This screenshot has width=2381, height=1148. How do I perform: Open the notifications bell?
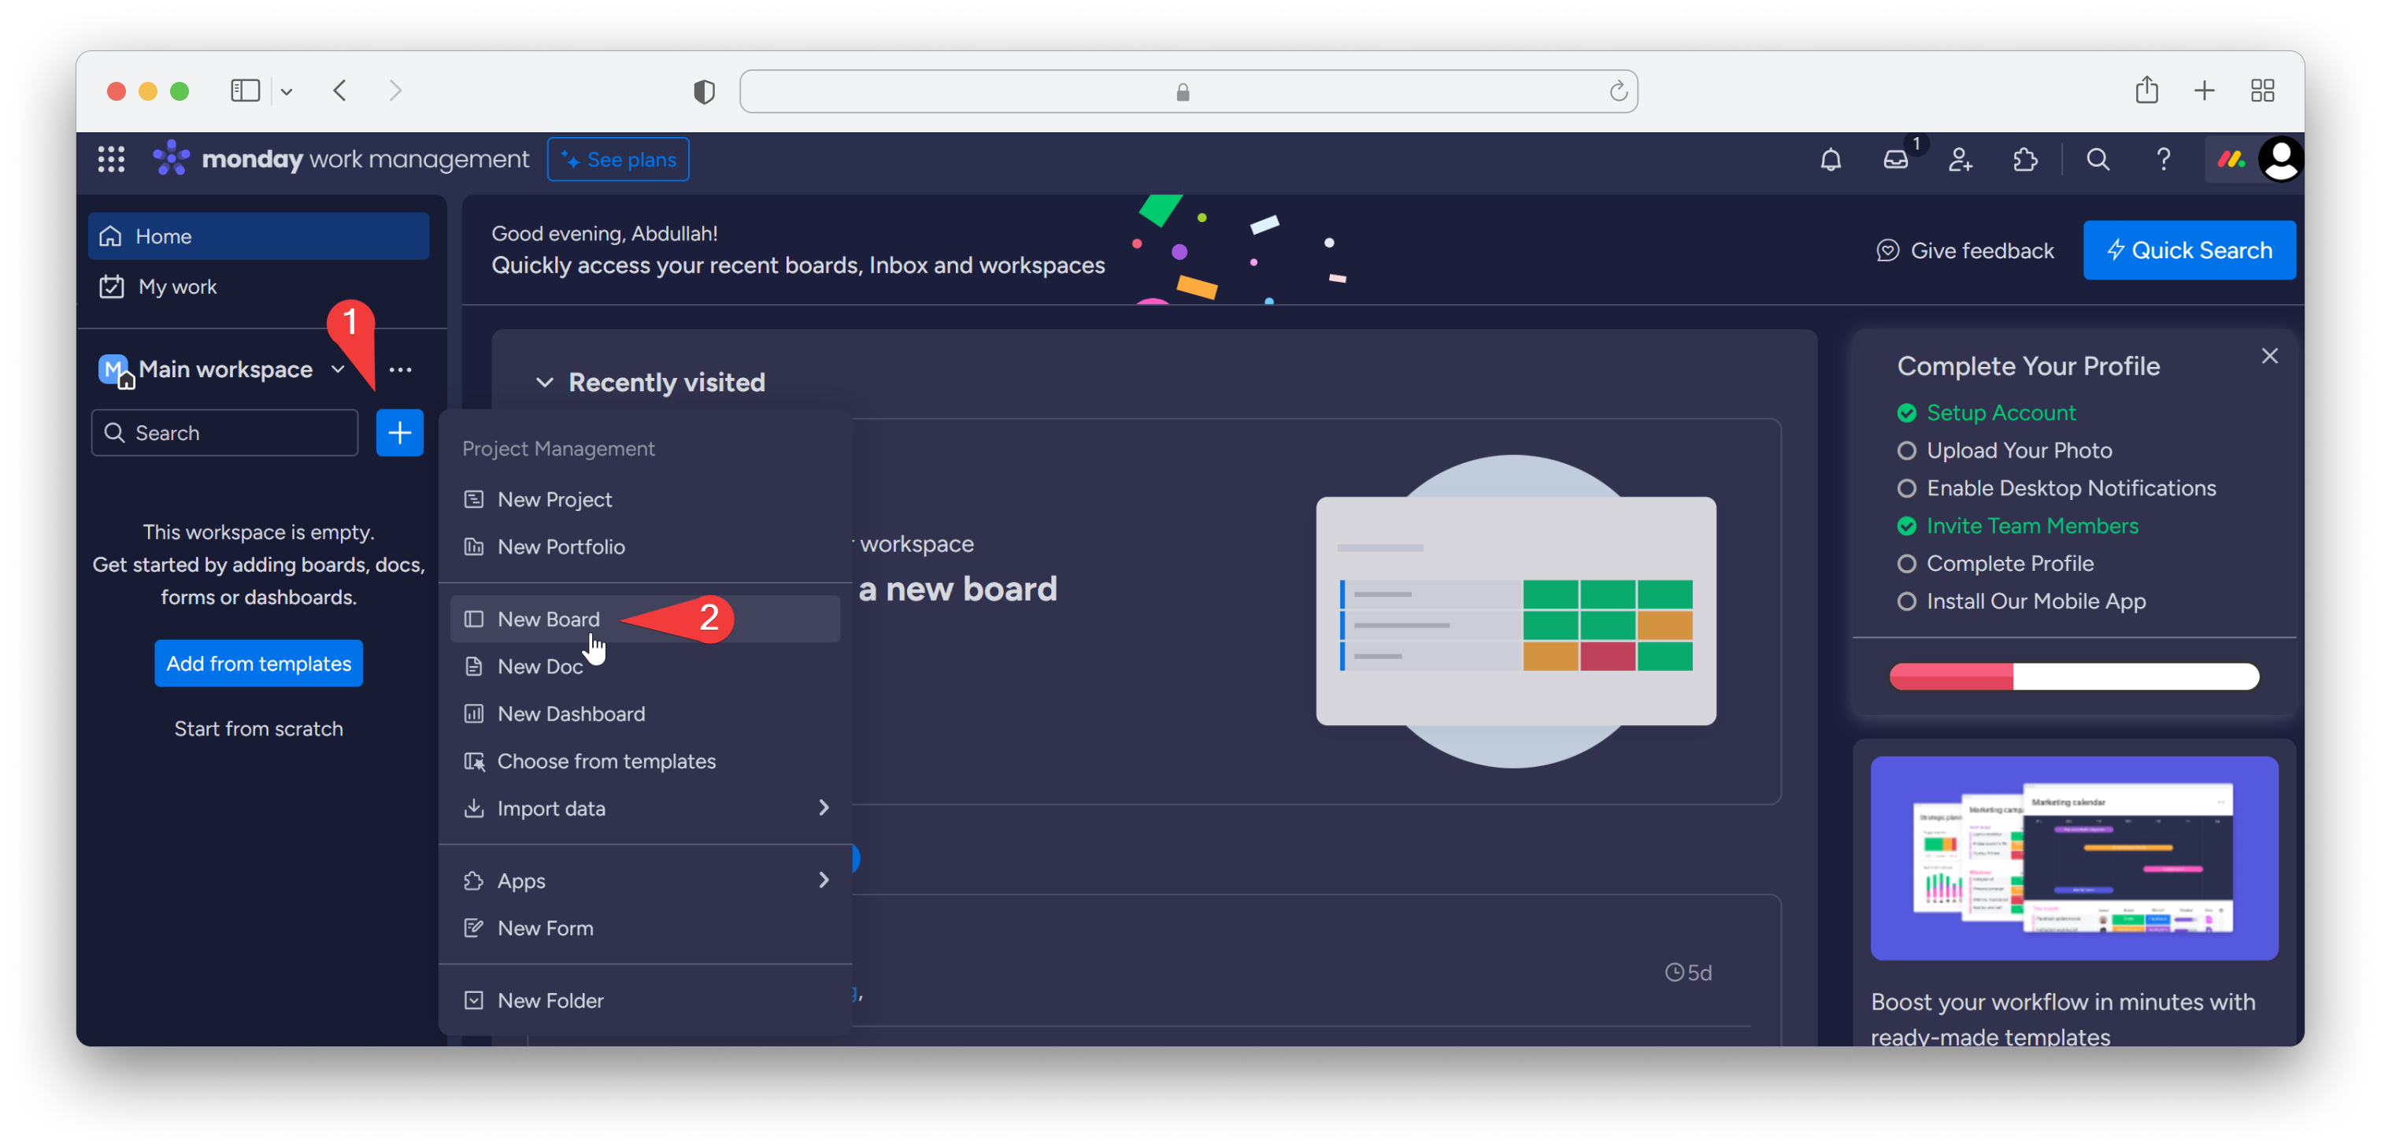pyautogui.click(x=1830, y=159)
